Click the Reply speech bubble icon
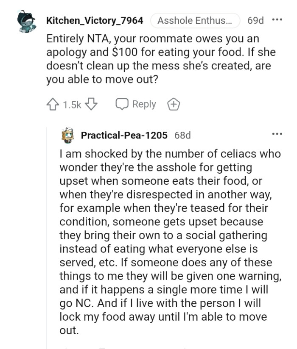297x349 pixels. (x=123, y=104)
